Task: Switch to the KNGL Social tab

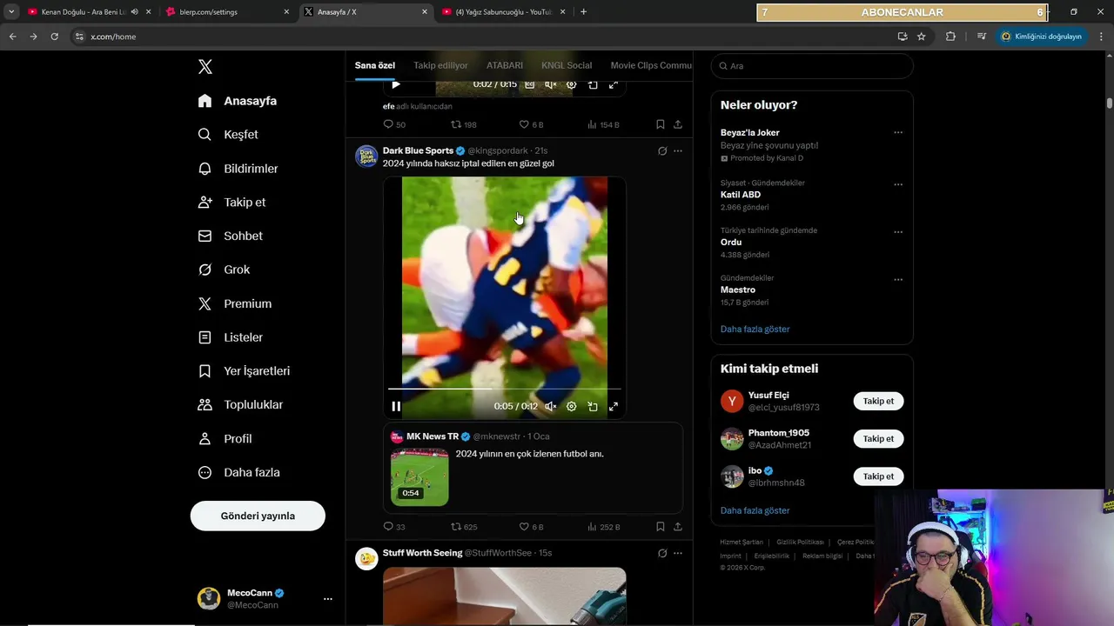Action: (567, 65)
